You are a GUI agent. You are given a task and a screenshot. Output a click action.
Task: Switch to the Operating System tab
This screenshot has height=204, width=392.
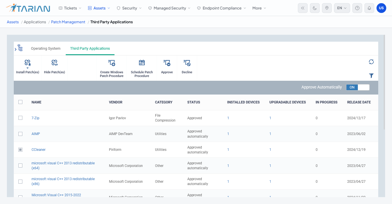(46, 49)
